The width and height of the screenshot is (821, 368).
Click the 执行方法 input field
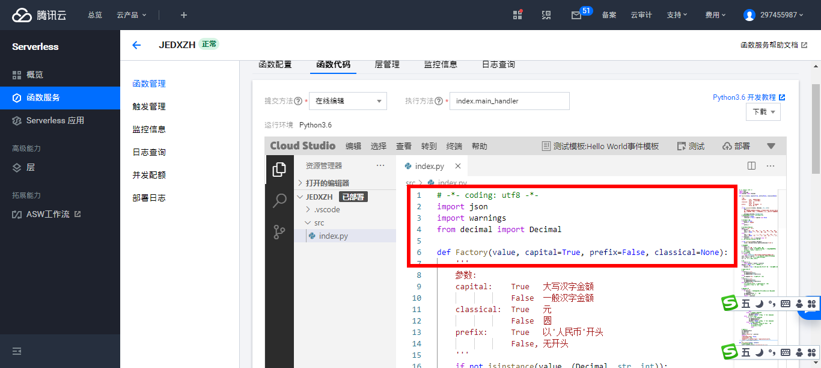509,101
